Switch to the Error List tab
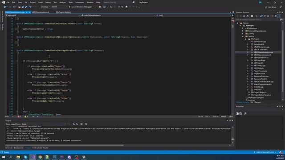 9,148
